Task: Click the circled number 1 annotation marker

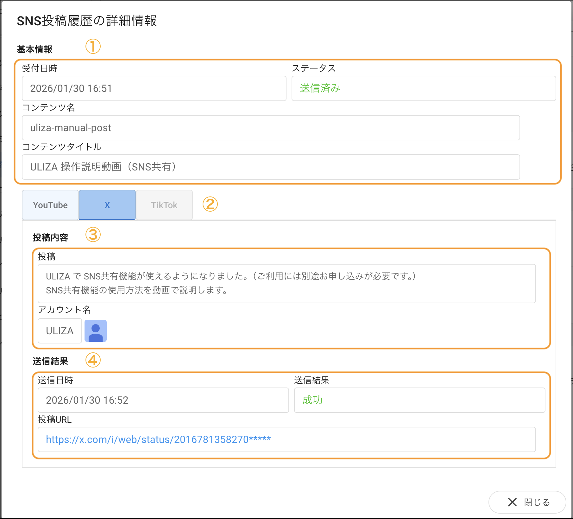Action: coord(93,46)
